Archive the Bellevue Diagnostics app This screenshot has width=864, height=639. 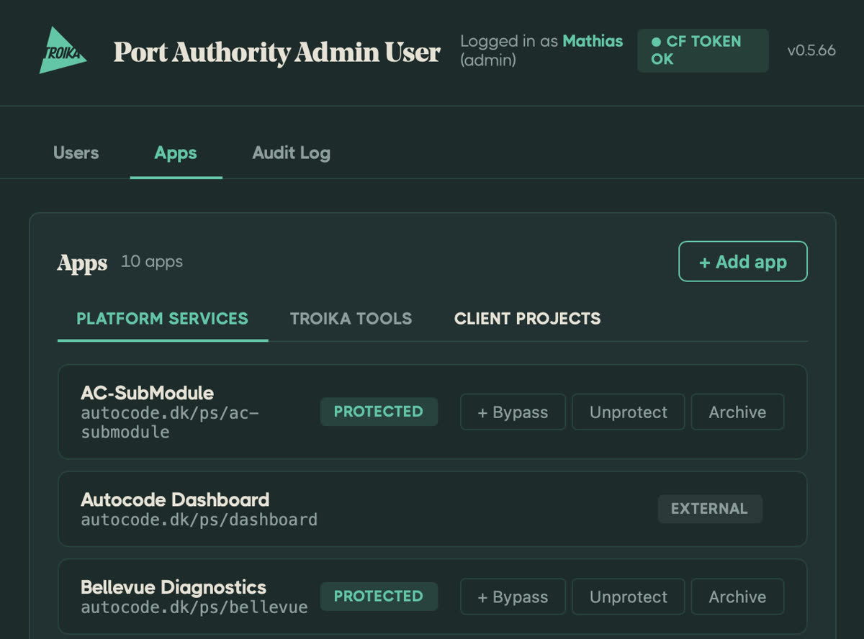[737, 597]
